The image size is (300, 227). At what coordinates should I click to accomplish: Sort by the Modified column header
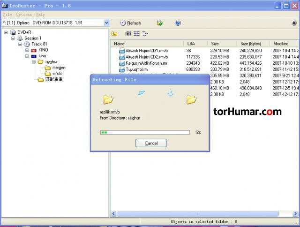(285, 44)
